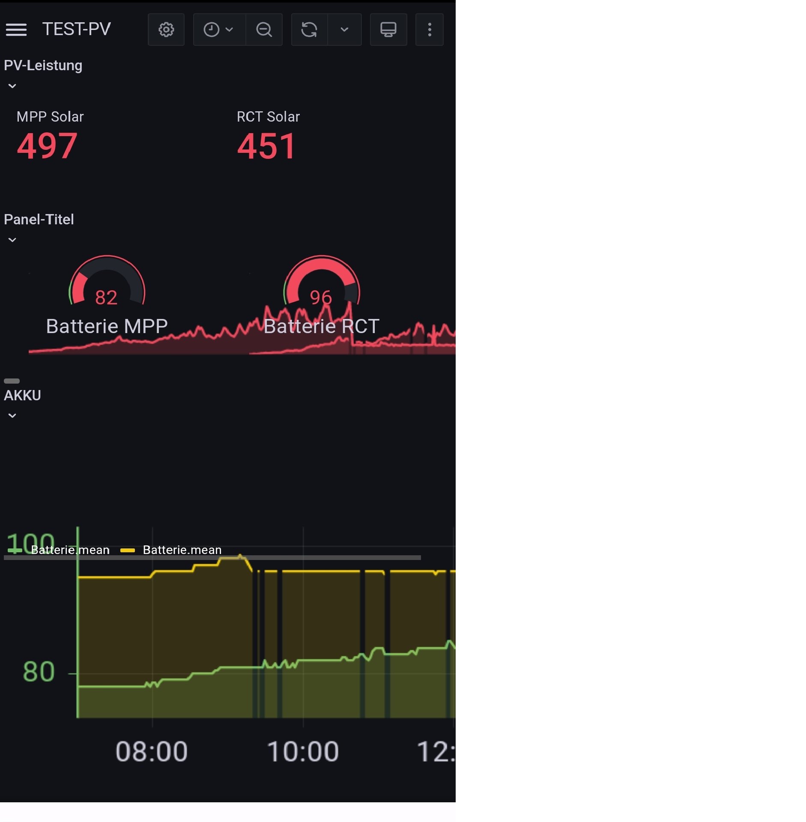This screenshot has height=822, width=806.
Task: Collapse the PV-Leistung row chevron
Action: pyautogui.click(x=12, y=86)
